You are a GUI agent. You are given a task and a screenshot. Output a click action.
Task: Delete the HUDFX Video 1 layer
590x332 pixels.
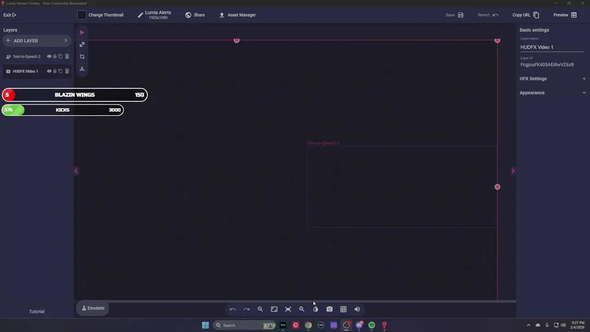click(67, 71)
